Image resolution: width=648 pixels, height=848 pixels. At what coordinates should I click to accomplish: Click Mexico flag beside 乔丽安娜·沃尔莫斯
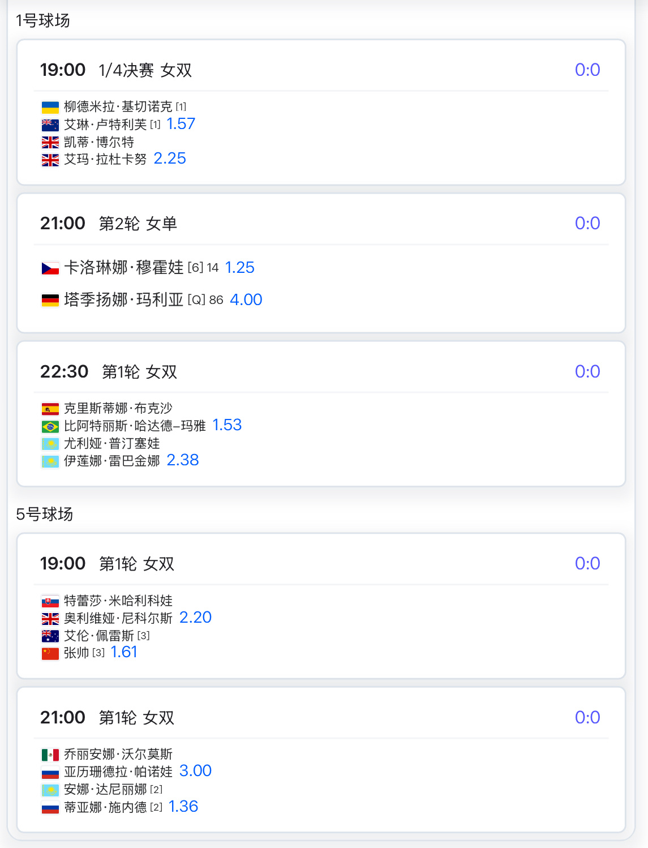point(50,755)
